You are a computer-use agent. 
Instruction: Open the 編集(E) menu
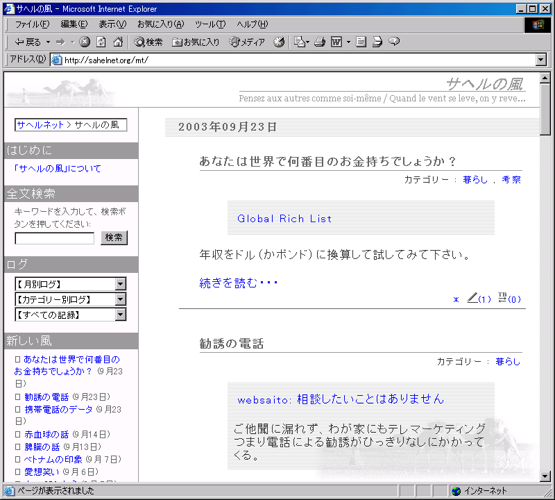[74, 24]
